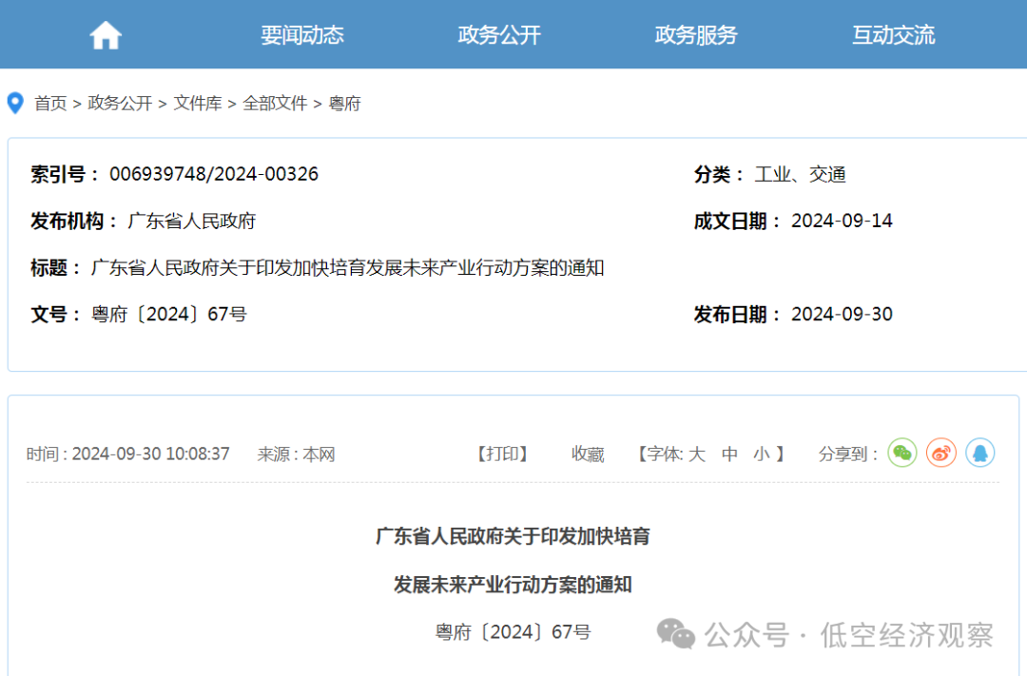Image resolution: width=1027 pixels, height=676 pixels.
Task: Click 收藏 to bookmark the page
Action: [x=588, y=454]
